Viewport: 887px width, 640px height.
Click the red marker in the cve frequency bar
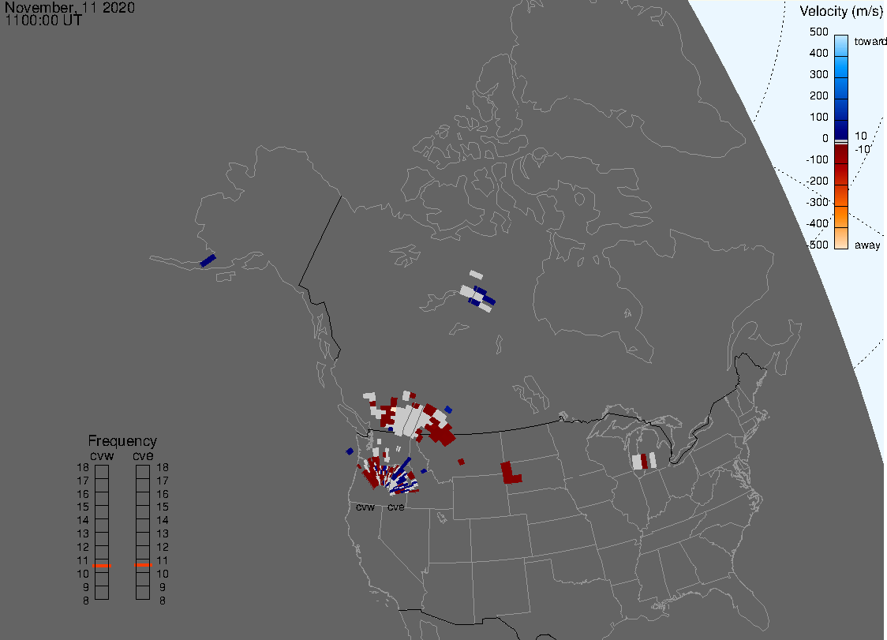coord(143,565)
